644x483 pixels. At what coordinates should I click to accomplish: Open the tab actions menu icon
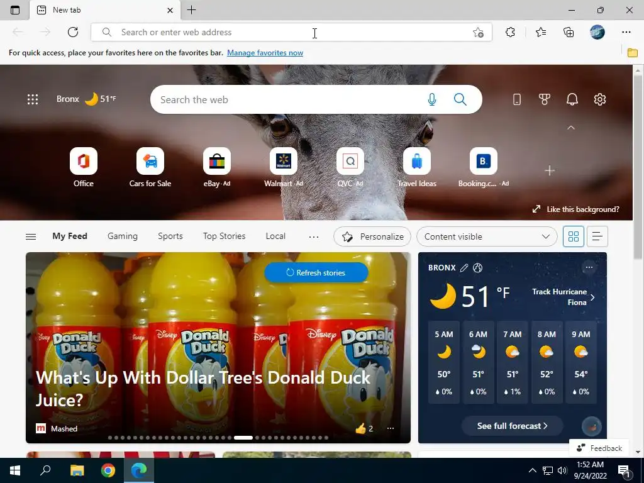(x=15, y=10)
